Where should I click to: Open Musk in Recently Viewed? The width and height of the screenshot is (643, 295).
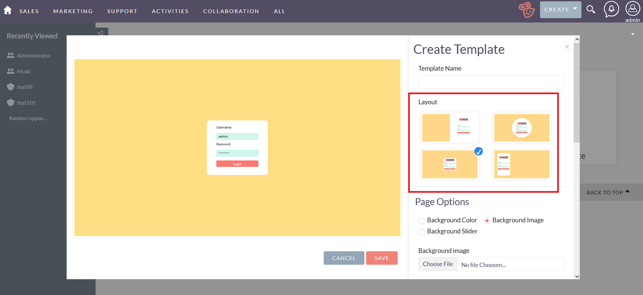pyautogui.click(x=24, y=71)
